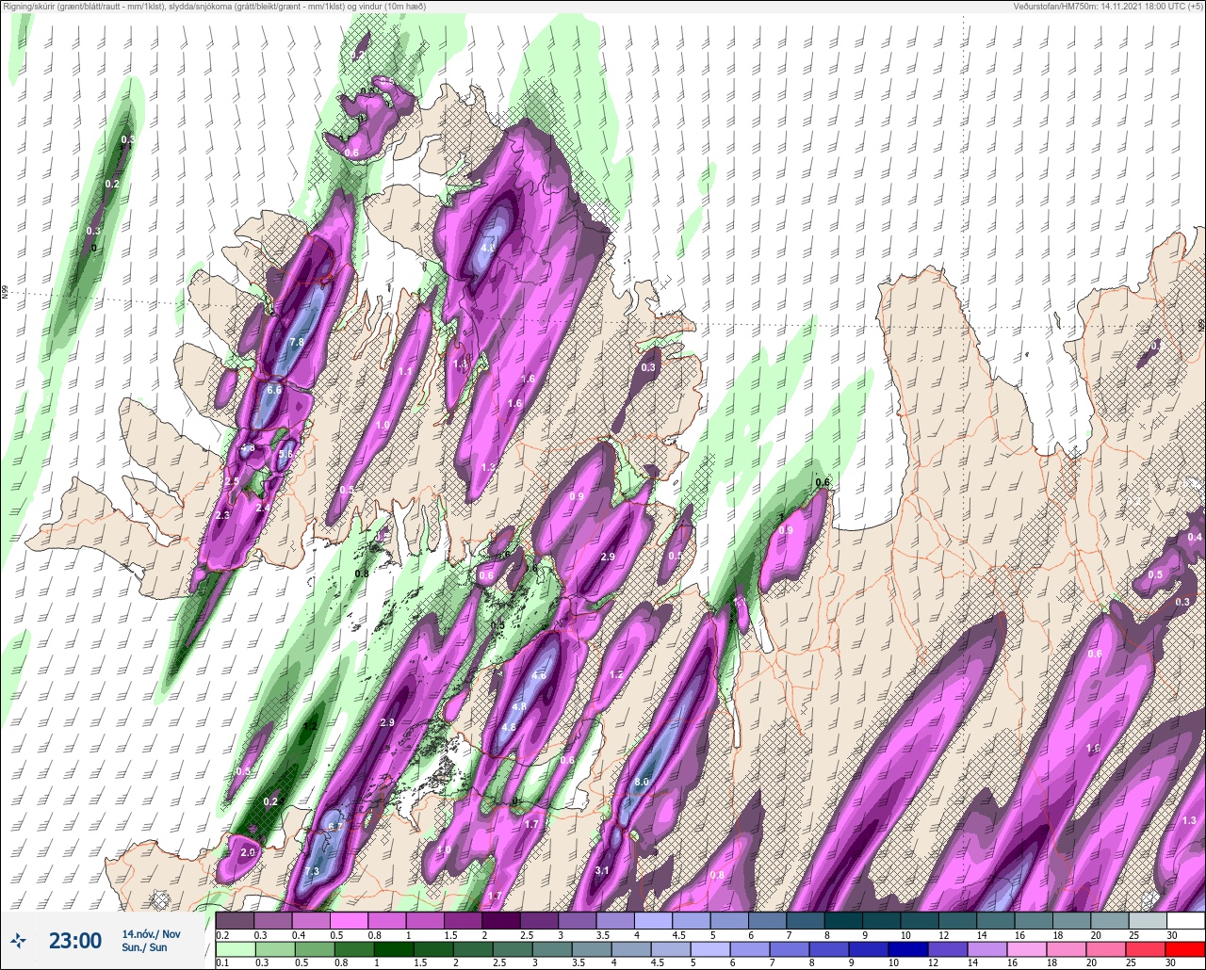Select the light lavender 4 swatch in the upper legend

pos(653,920)
